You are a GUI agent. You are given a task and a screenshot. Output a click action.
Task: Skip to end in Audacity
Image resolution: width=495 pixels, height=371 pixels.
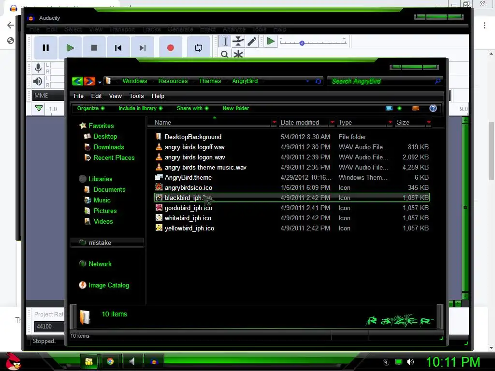[143, 48]
